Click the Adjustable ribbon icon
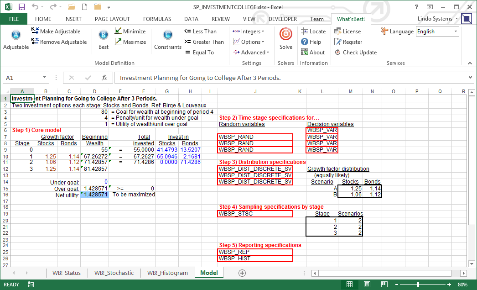The width and height of the screenshot is (477, 290). (x=16, y=39)
